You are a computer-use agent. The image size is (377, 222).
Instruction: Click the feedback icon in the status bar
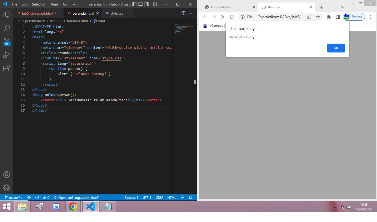182,198
